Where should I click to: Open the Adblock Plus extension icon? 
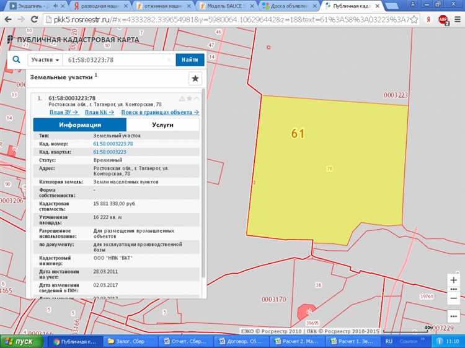coord(443,20)
